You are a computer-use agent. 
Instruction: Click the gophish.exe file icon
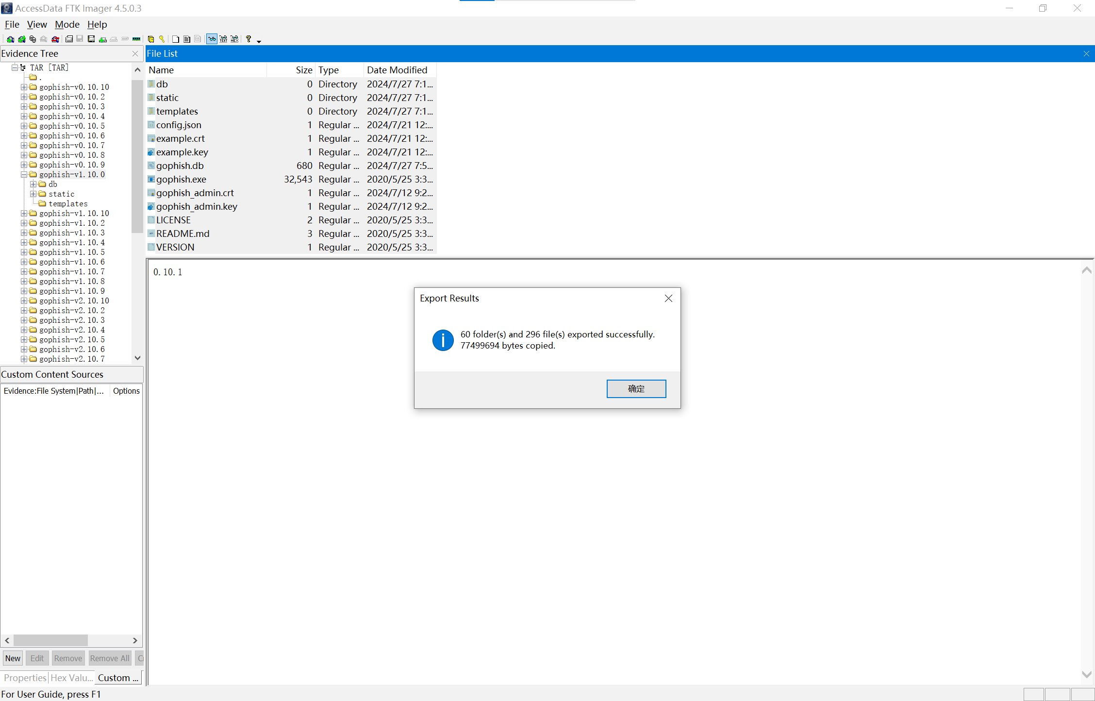151,179
